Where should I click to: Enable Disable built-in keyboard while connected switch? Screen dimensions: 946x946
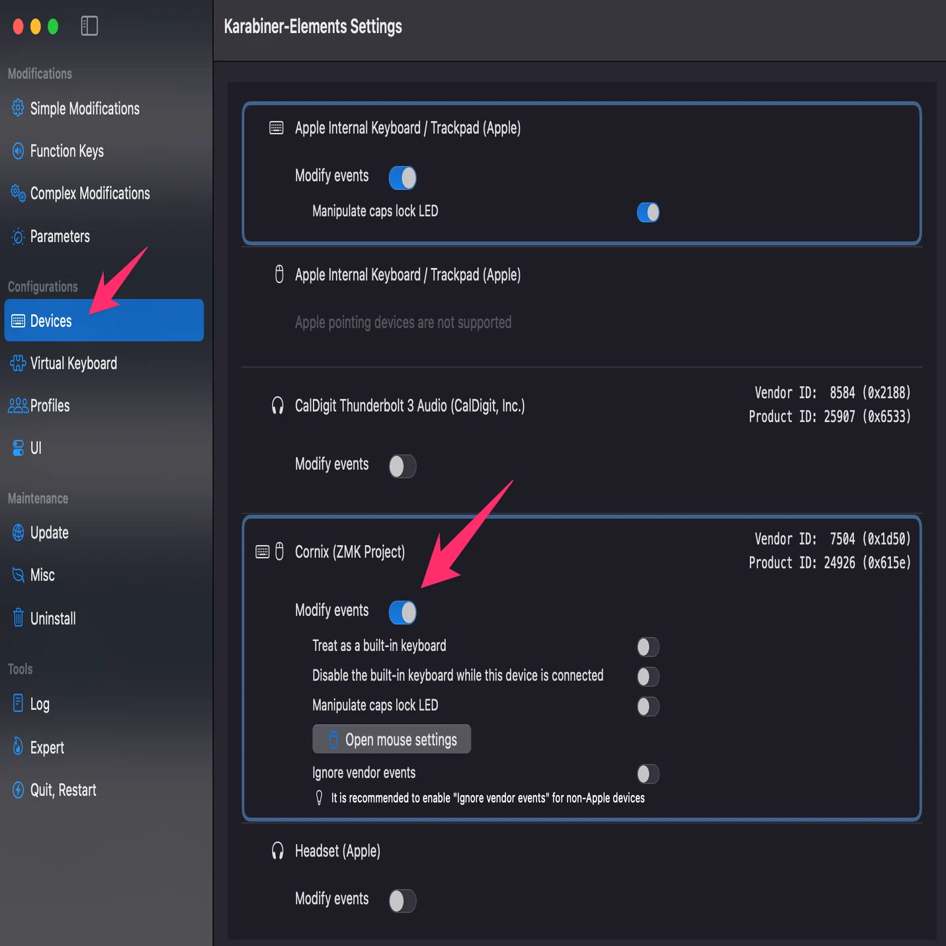click(x=648, y=677)
